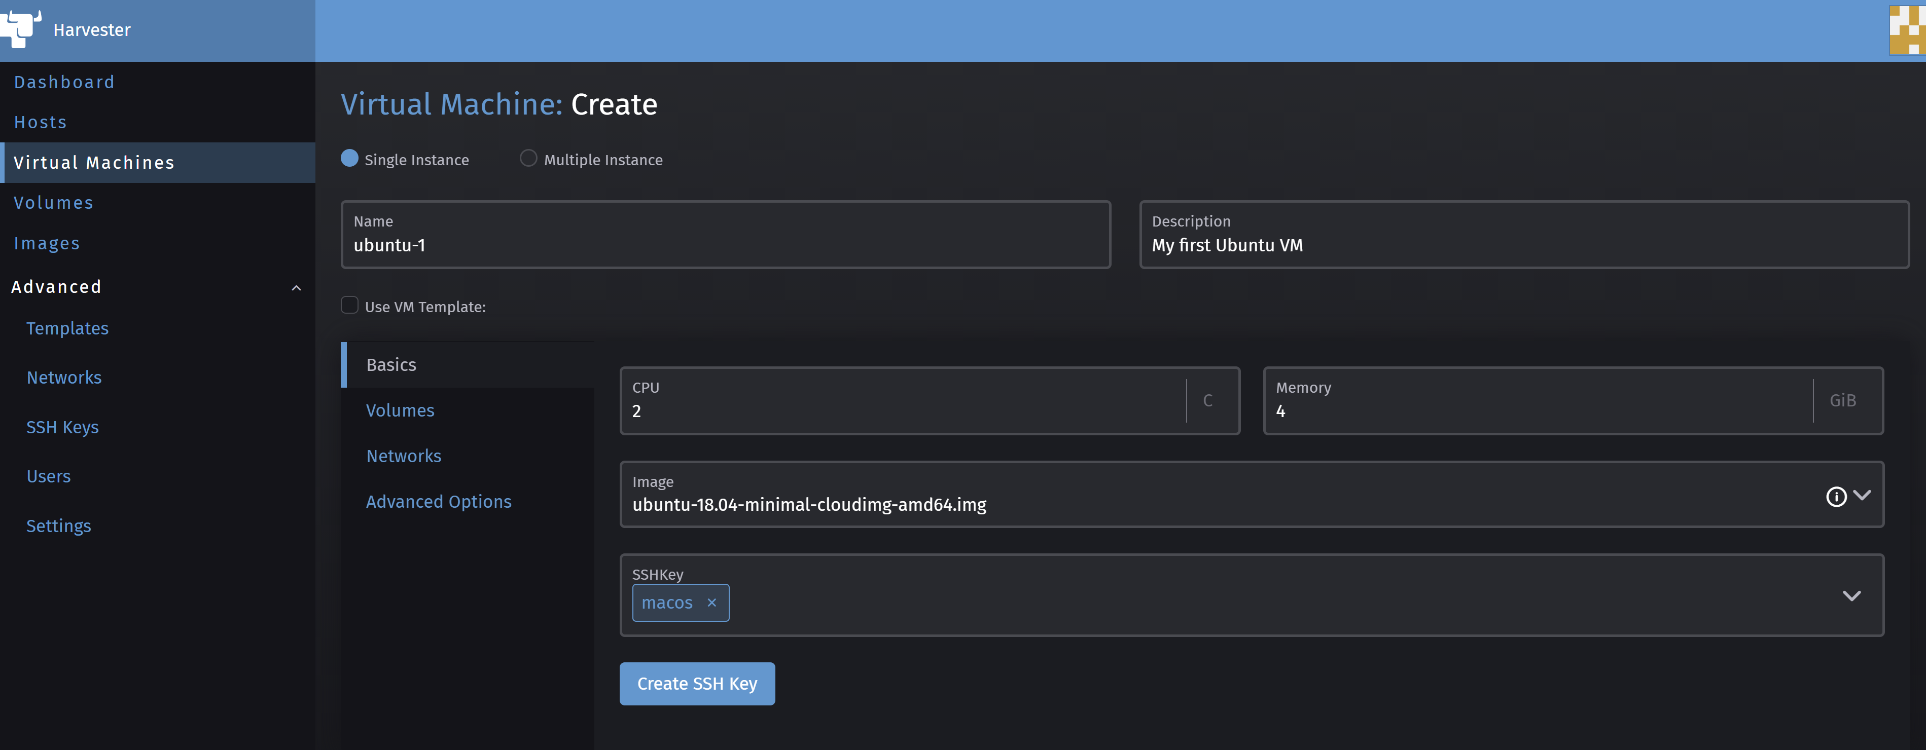Open SSH Keys page
1926x750 pixels.
63,427
